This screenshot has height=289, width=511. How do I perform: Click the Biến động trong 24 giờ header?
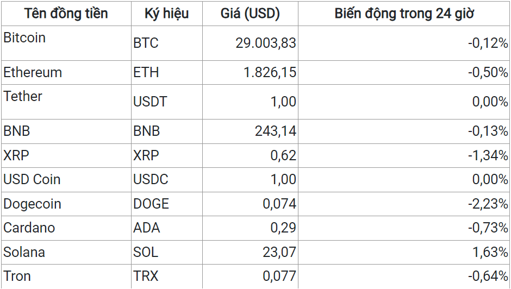point(404,14)
